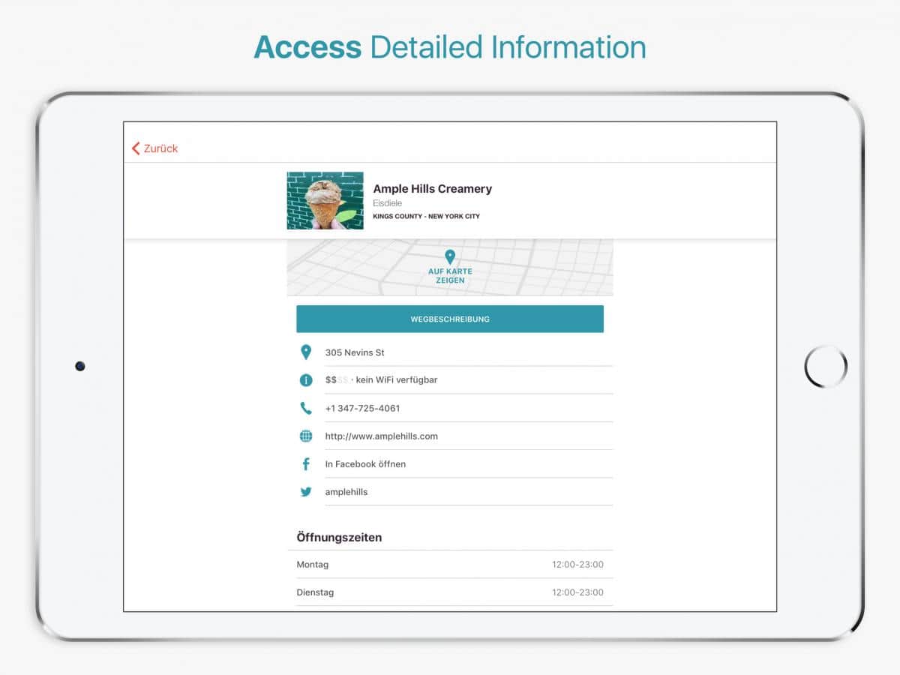Click the globe website icon
Viewport: 900px width, 675px height.
pos(306,436)
